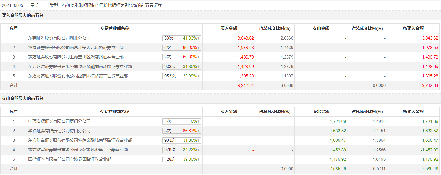441x175 pixels.
Task: Open the 5次 60.00% dropdown badge
Action: 182,48
